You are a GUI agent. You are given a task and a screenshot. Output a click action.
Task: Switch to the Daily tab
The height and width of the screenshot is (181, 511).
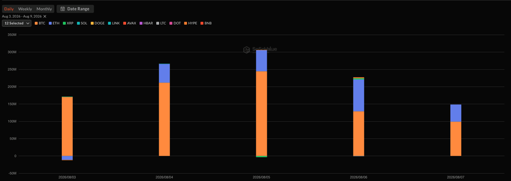(9, 9)
